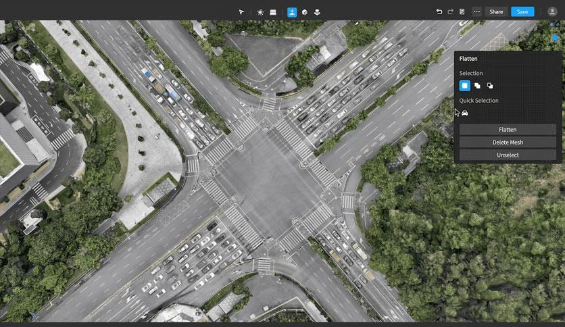Click the 'Quick Selection' label

pos(478,101)
